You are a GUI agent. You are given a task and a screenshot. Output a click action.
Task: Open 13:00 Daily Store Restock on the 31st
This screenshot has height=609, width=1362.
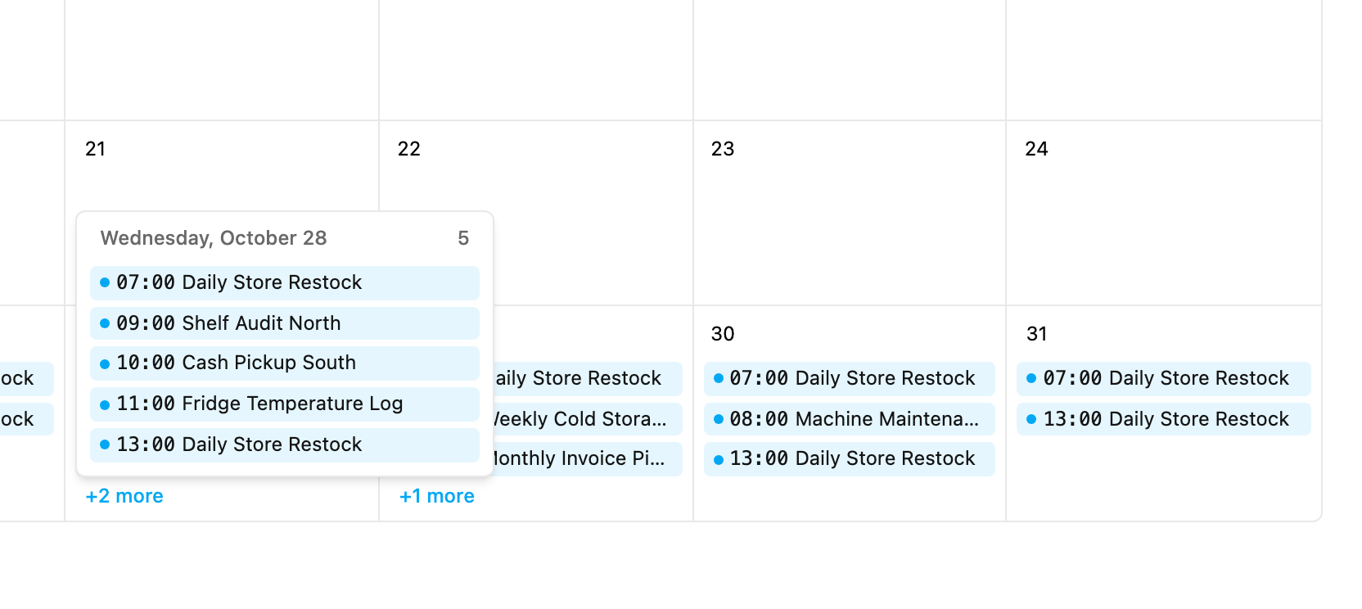(1163, 419)
